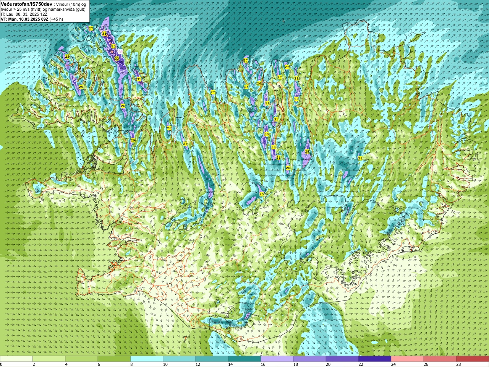Click the 8–10 m/s pale cyan legend swatch
This screenshot has width=489, height=367.
click(x=147, y=359)
